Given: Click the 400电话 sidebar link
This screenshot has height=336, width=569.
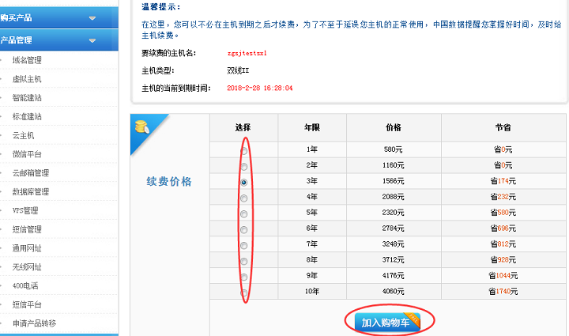Looking at the screenshot, I should click(x=25, y=285).
